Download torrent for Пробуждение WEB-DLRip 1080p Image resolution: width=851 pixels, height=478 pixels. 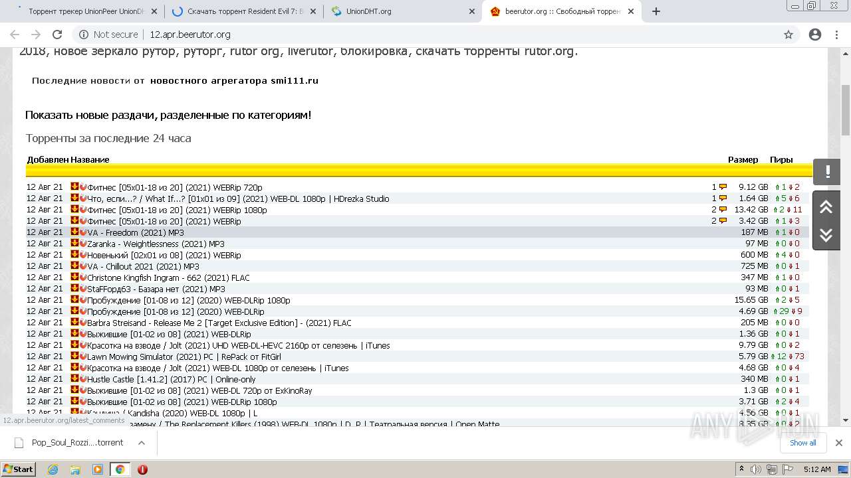pyautogui.click(x=74, y=300)
